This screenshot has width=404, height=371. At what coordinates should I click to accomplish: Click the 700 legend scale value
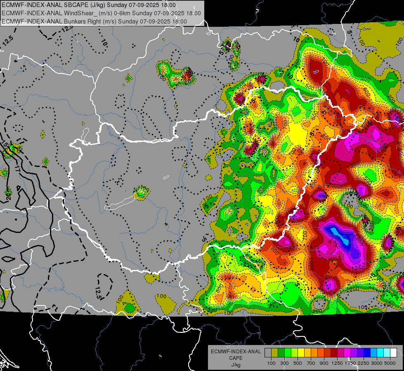pyautogui.click(x=311, y=363)
